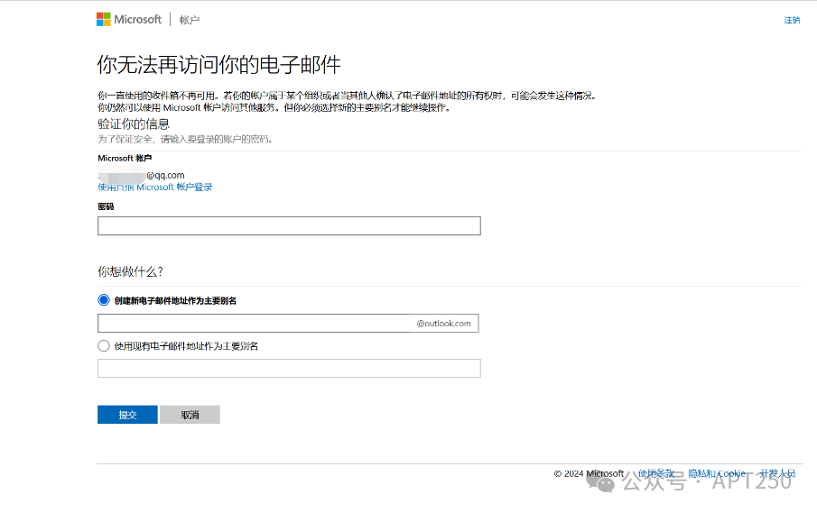
Task: Click the 你想做什么? section heading
Action: (130, 271)
